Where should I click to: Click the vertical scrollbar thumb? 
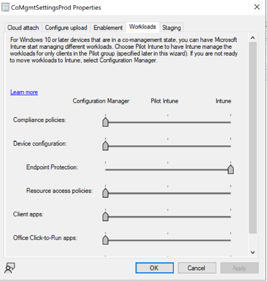pos(253,137)
